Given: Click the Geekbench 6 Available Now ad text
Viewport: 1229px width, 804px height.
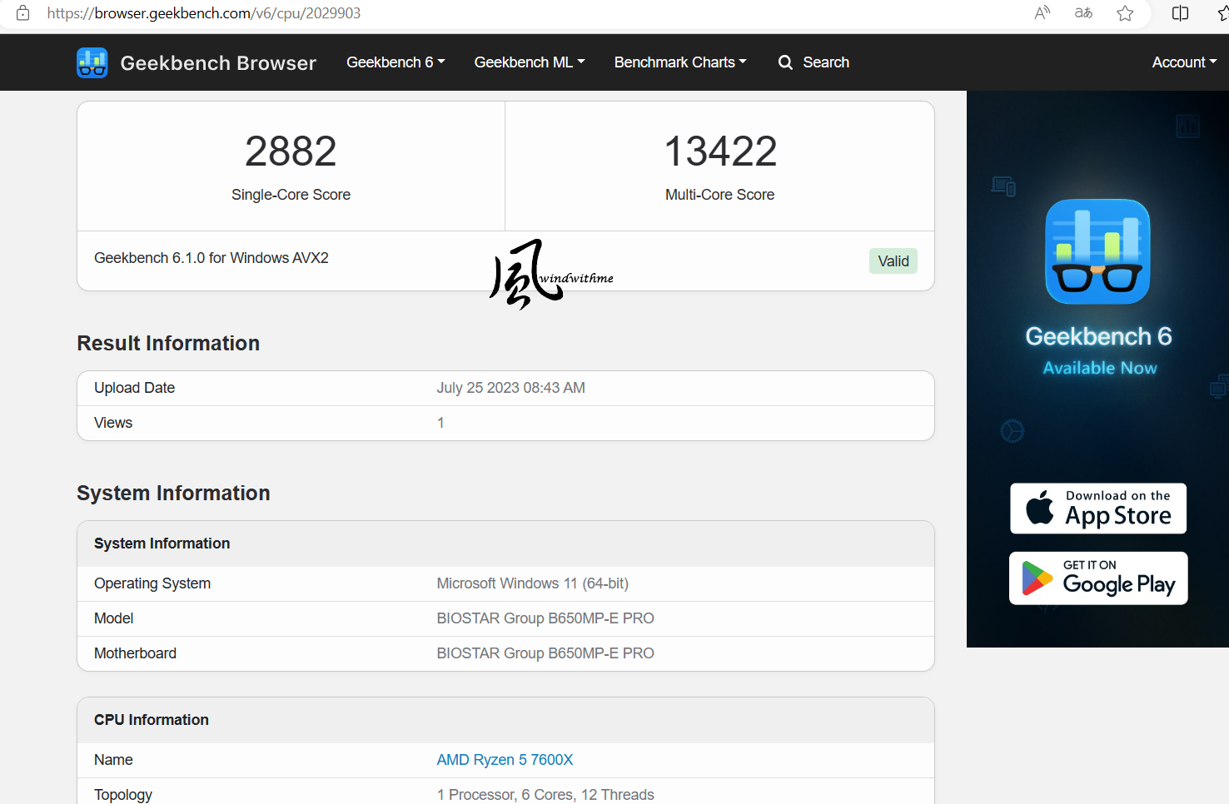Looking at the screenshot, I should click(1098, 350).
